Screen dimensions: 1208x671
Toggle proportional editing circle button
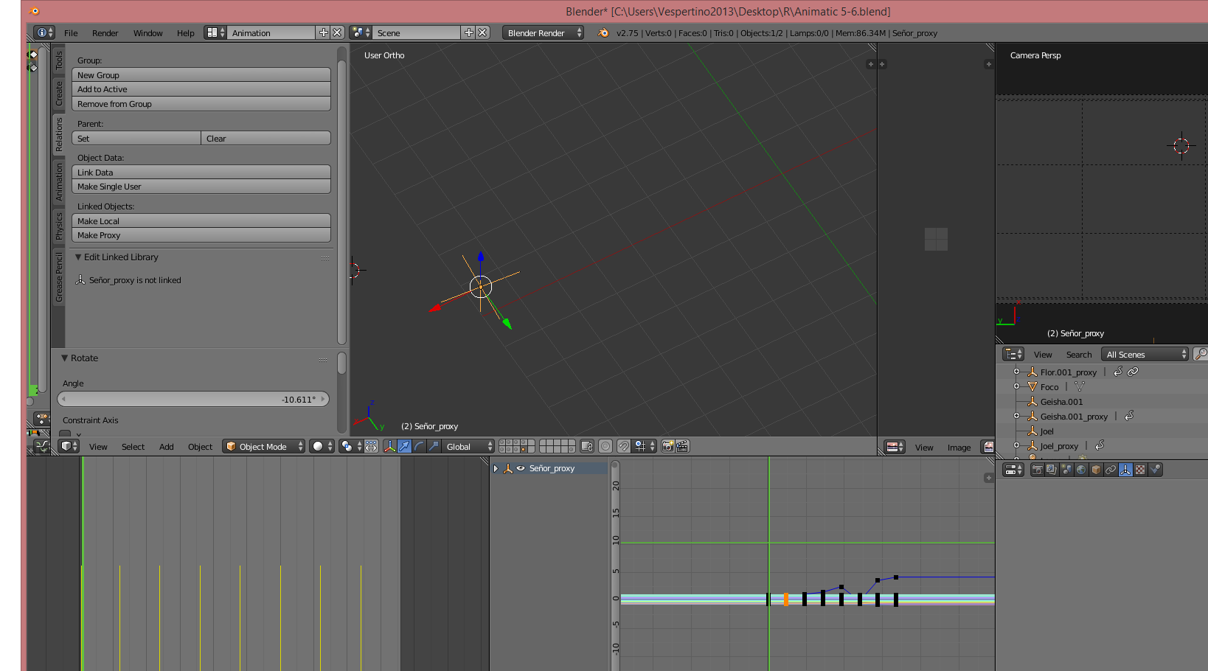coord(605,447)
